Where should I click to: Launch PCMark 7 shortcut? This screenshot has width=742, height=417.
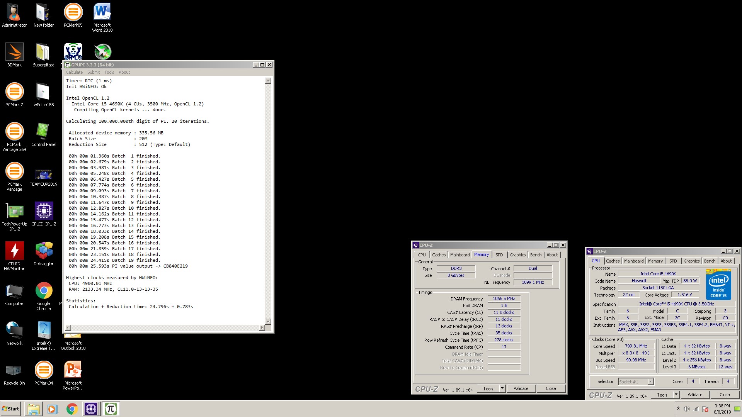[14, 95]
